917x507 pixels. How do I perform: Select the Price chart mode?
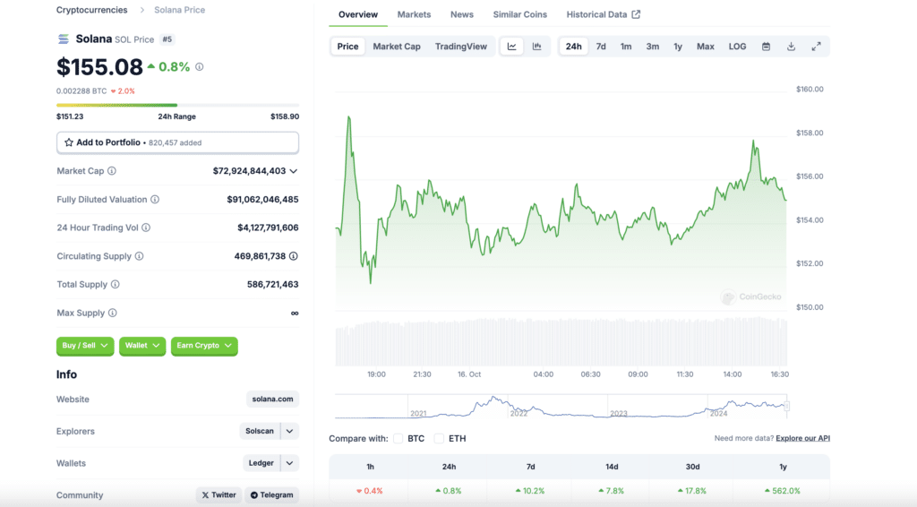coord(347,47)
